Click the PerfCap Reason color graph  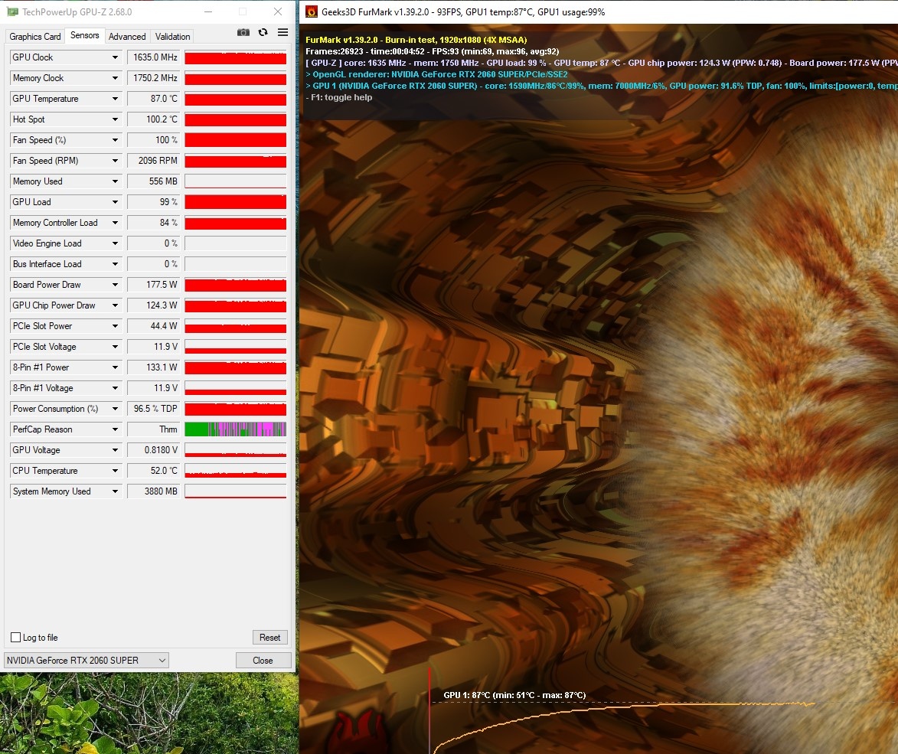tap(235, 429)
